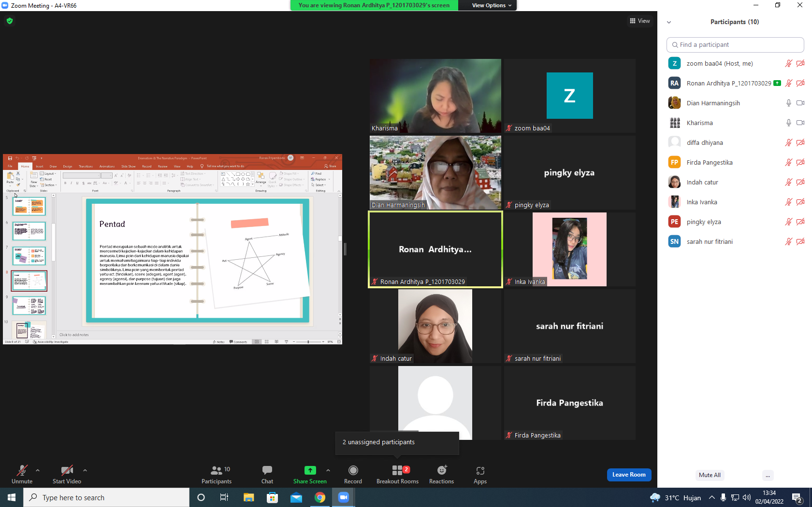
Task: Select Indah catur's video tile
Action: [x=435, y=326]
